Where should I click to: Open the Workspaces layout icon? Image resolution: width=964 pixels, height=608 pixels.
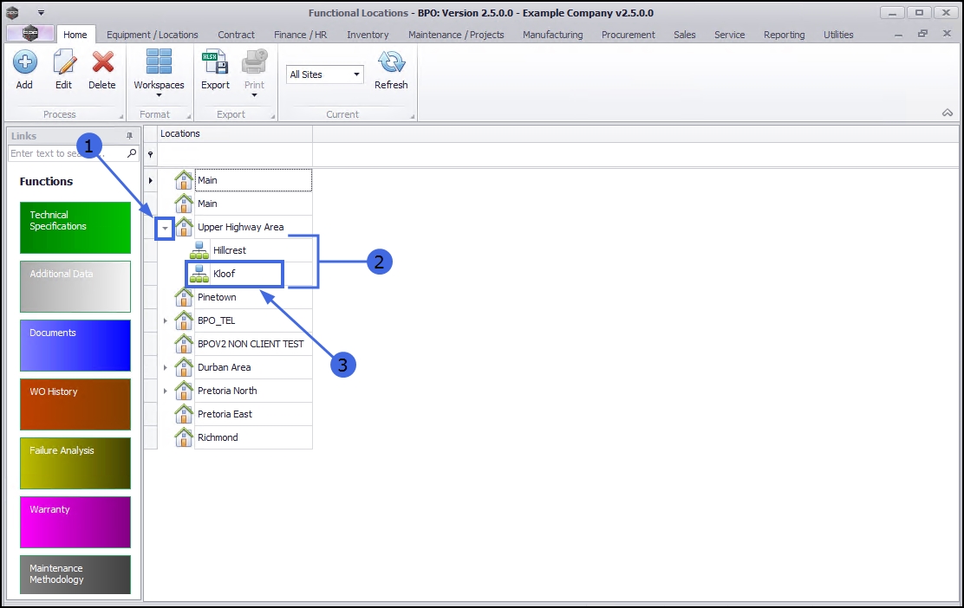point(159,62)
